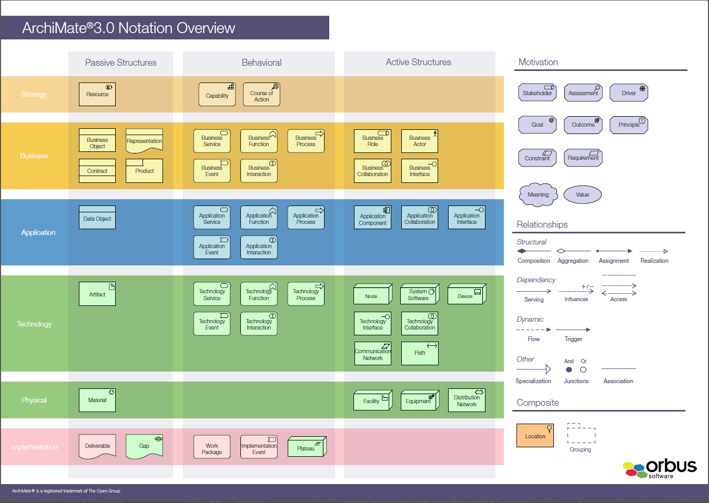Select the Application Event element
The width and height of the screenshot is (709, 503).
212,248
